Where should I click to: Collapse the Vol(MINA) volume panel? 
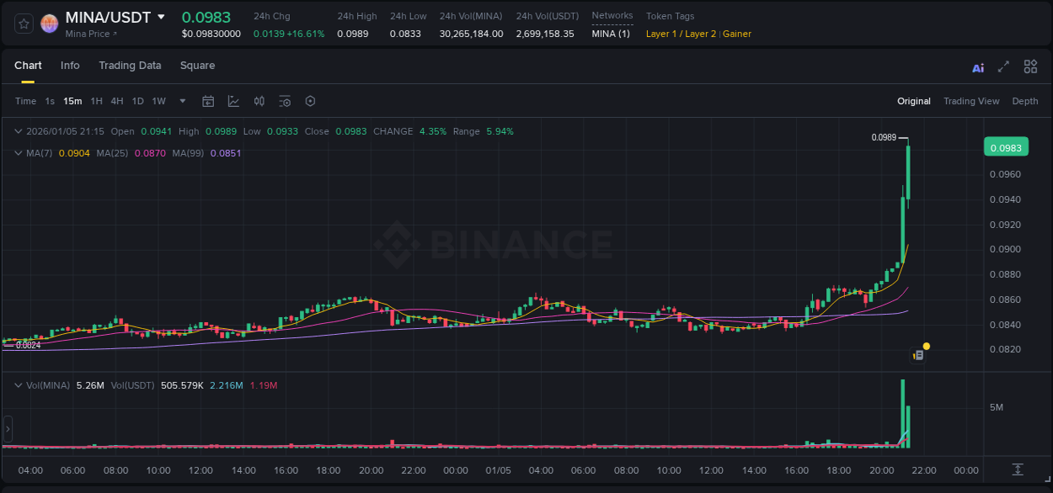coord(18,384)
